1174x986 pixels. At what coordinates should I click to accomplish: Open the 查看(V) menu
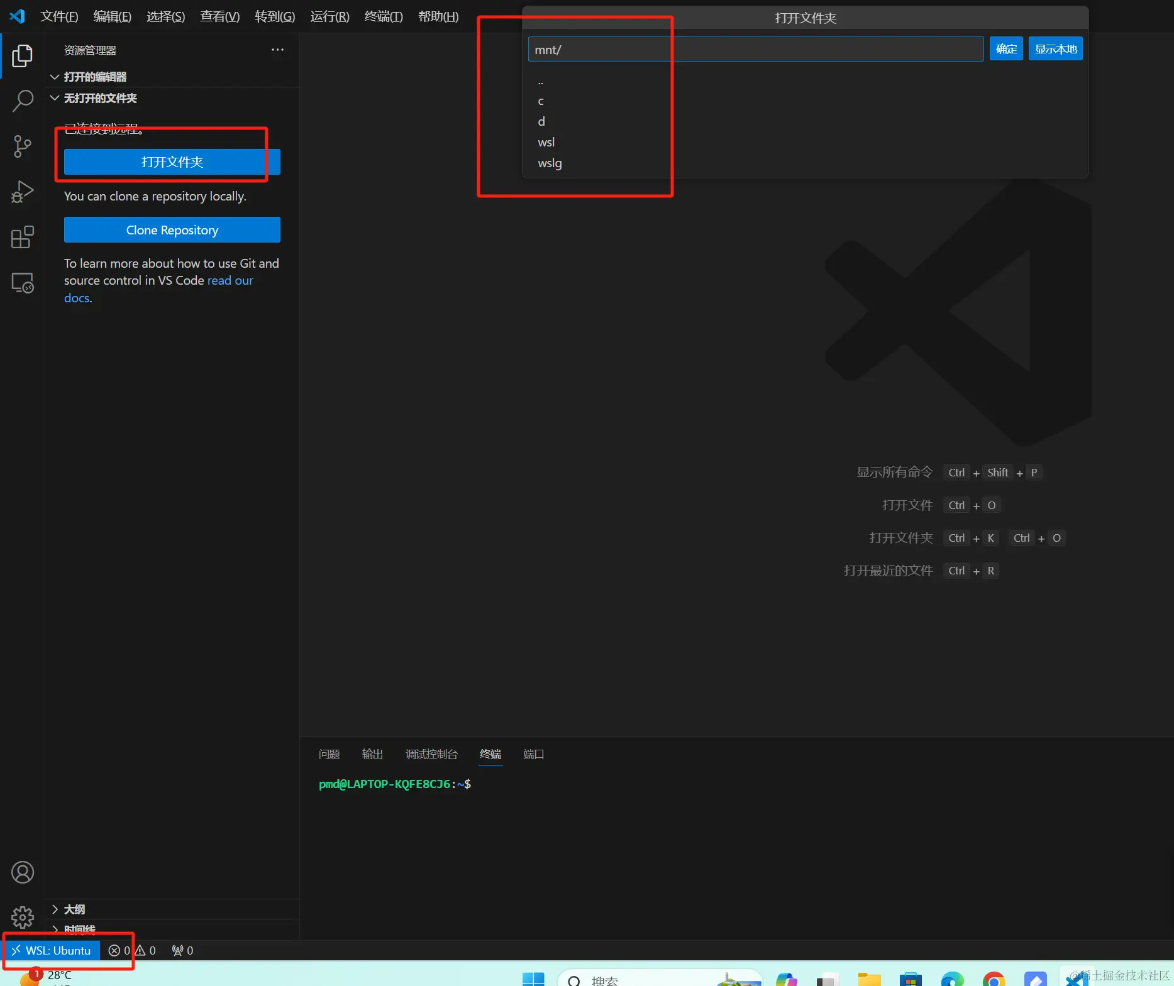pos(219,16)
